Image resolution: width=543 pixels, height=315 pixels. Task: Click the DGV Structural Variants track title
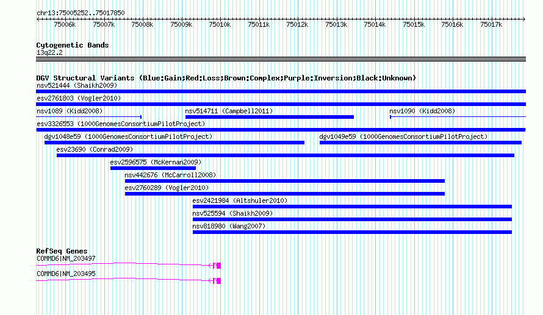click(226, 78)
